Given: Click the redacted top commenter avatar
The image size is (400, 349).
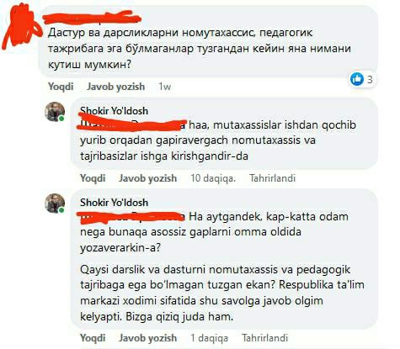Looking at the screenshot, I should [x=20, y=27].
